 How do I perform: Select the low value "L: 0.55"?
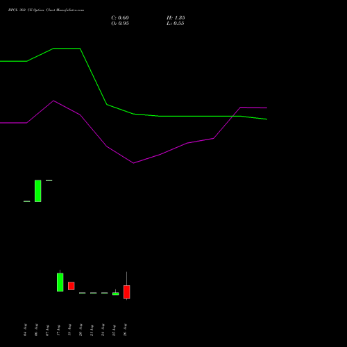[176, 24]
